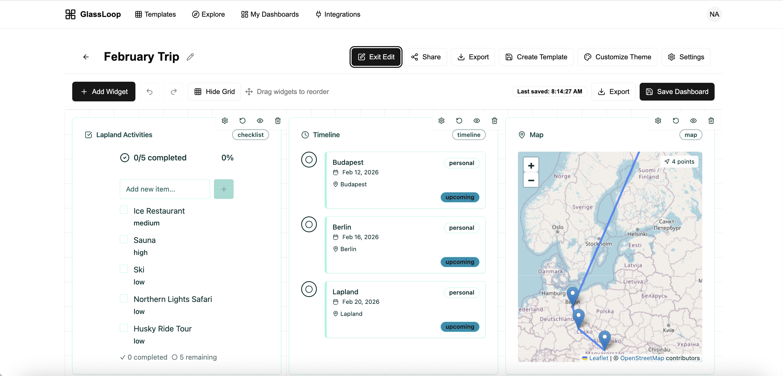Click the checklist type badge
The width and height of the screenshot is (783, 376).
(x=250, y=135)
